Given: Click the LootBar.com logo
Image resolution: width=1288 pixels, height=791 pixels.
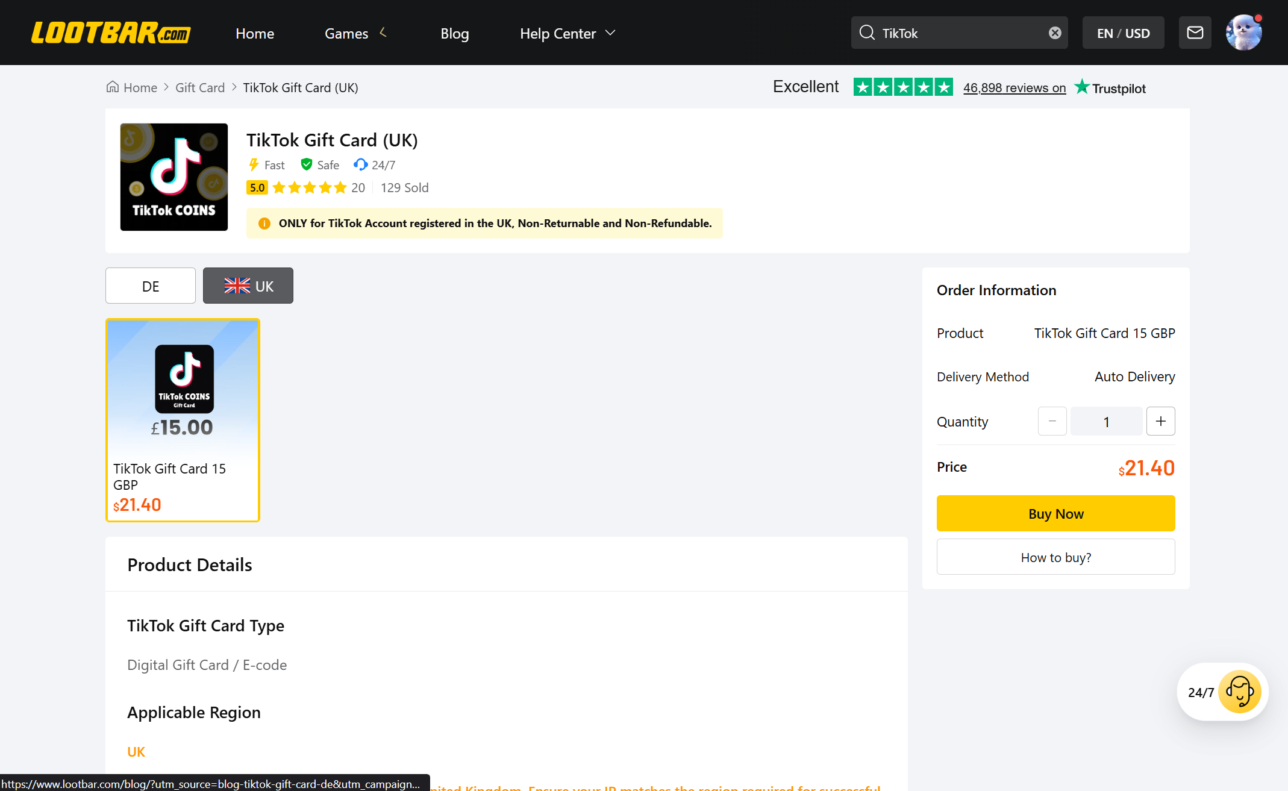Looking at the screenshot, I should pos(111,33).
